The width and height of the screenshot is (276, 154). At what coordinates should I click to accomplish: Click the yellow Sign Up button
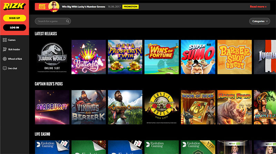point(14,18)
